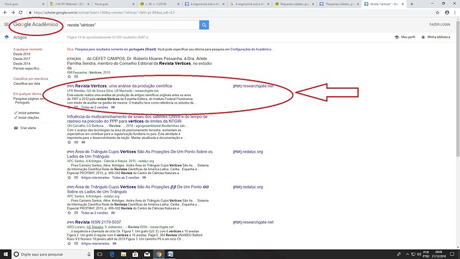This screenshot has width=460, height=259.
Task: Uncheck the Incluir citações checkbox
Action: [15, 117]
